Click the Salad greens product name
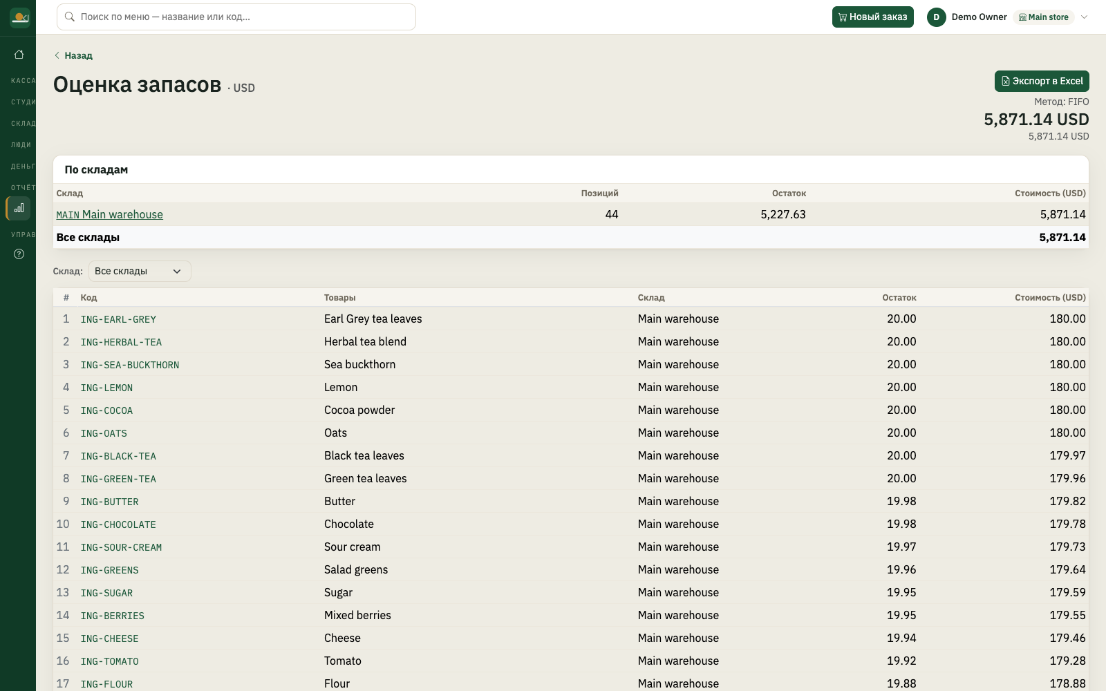 click(x=356, y=569)
